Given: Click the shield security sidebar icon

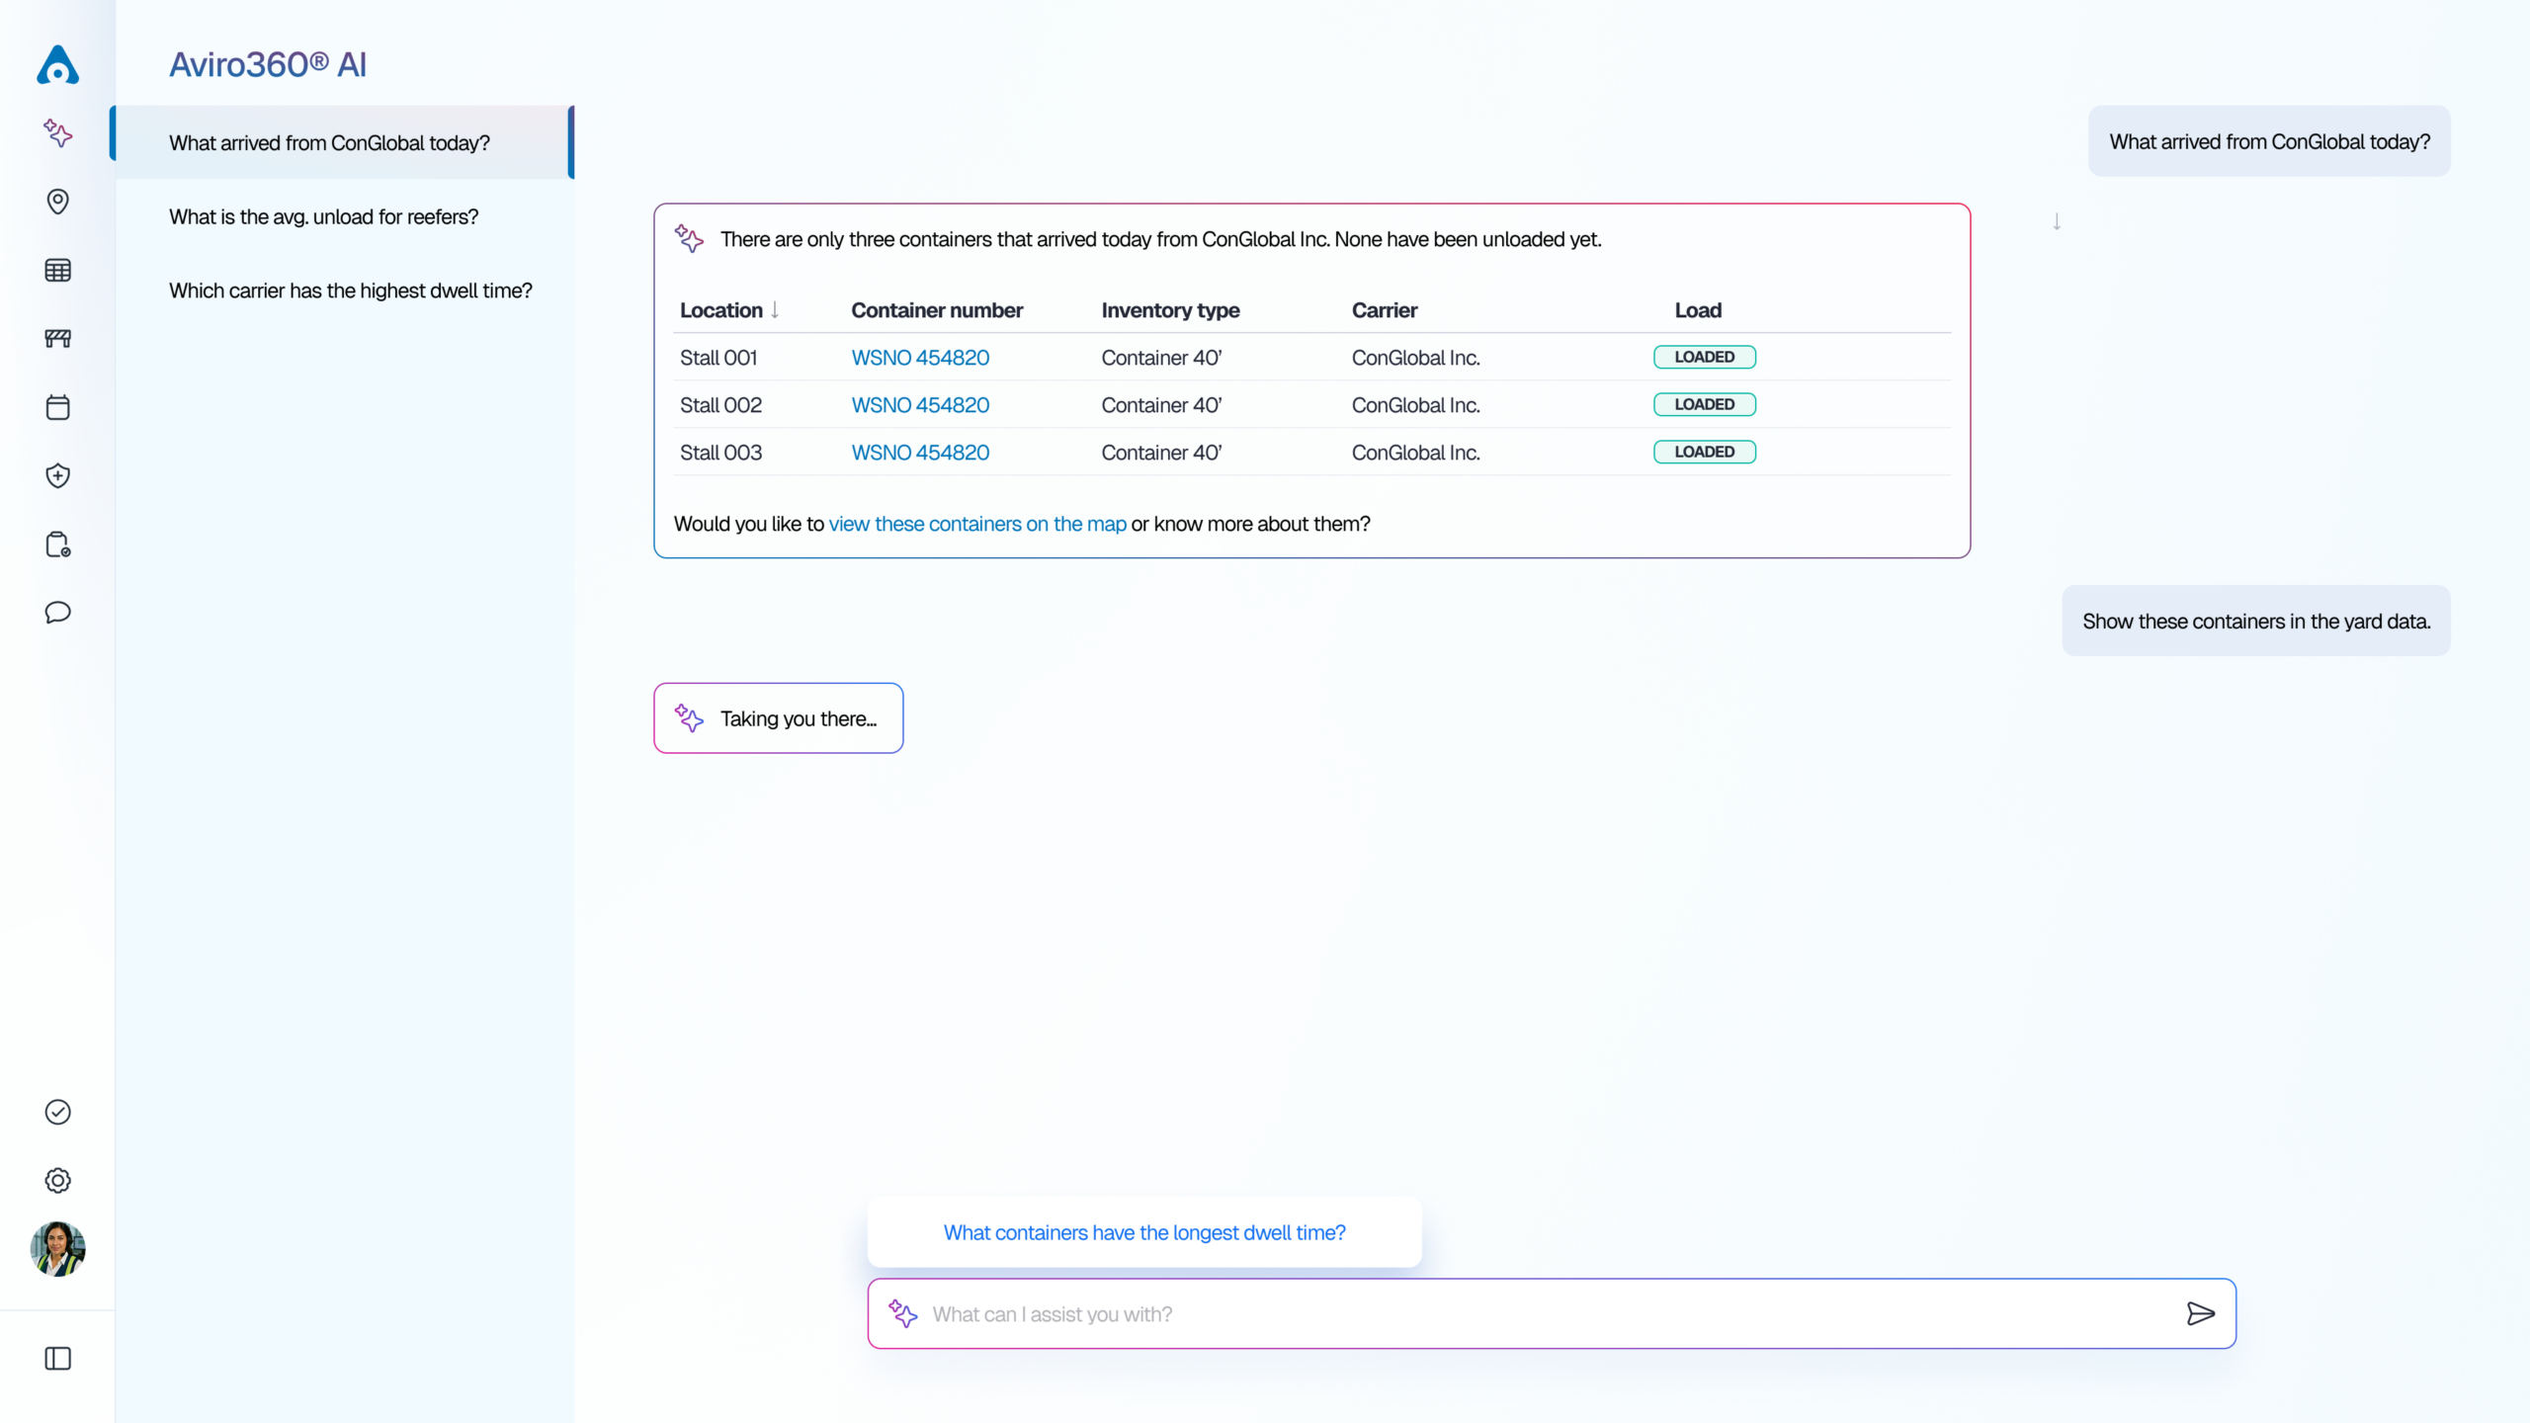Looking at the screenshot, I should 57,475.
